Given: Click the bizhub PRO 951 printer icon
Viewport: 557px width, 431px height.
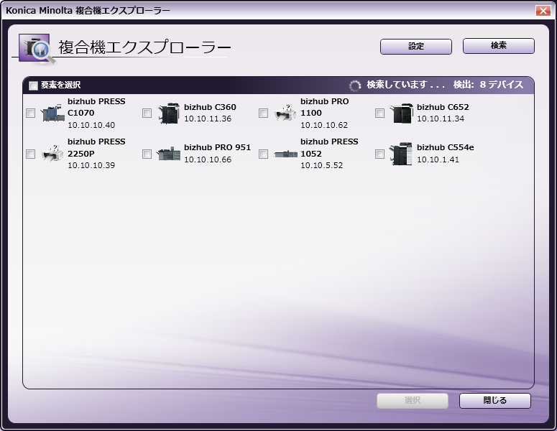Looking at the screenshot, I should [x=169, y=154].
